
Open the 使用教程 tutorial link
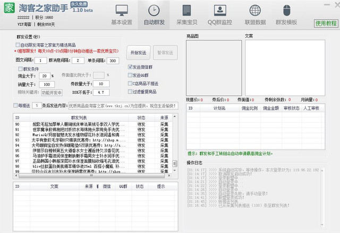pos(326,23)
